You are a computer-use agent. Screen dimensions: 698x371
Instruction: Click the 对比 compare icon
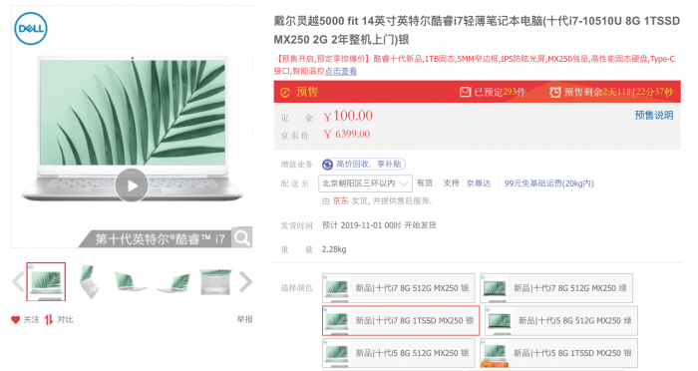click(x=49, y=319)
